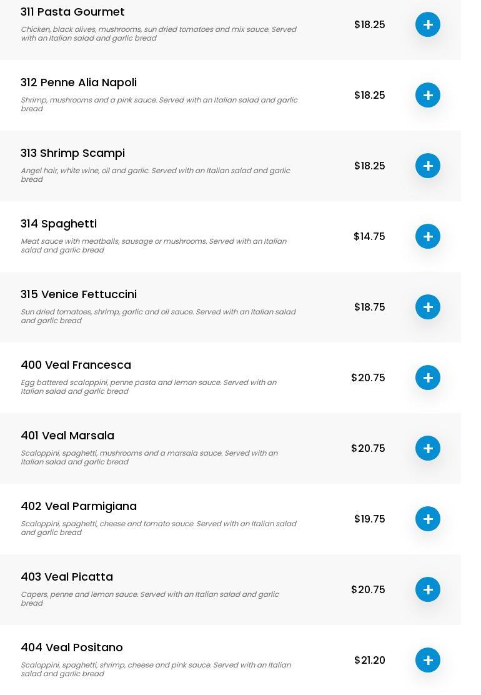Screen dimensions: 481x695
Task: Click plus button for 313 Shrimp Scampi
Action: (428, 166)
